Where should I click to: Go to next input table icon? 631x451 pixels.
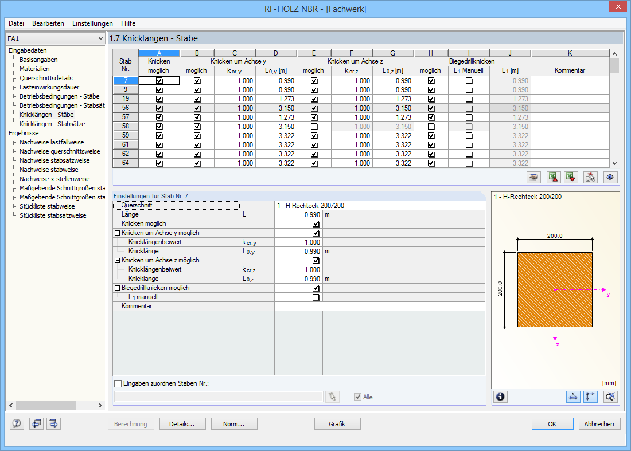53,423
